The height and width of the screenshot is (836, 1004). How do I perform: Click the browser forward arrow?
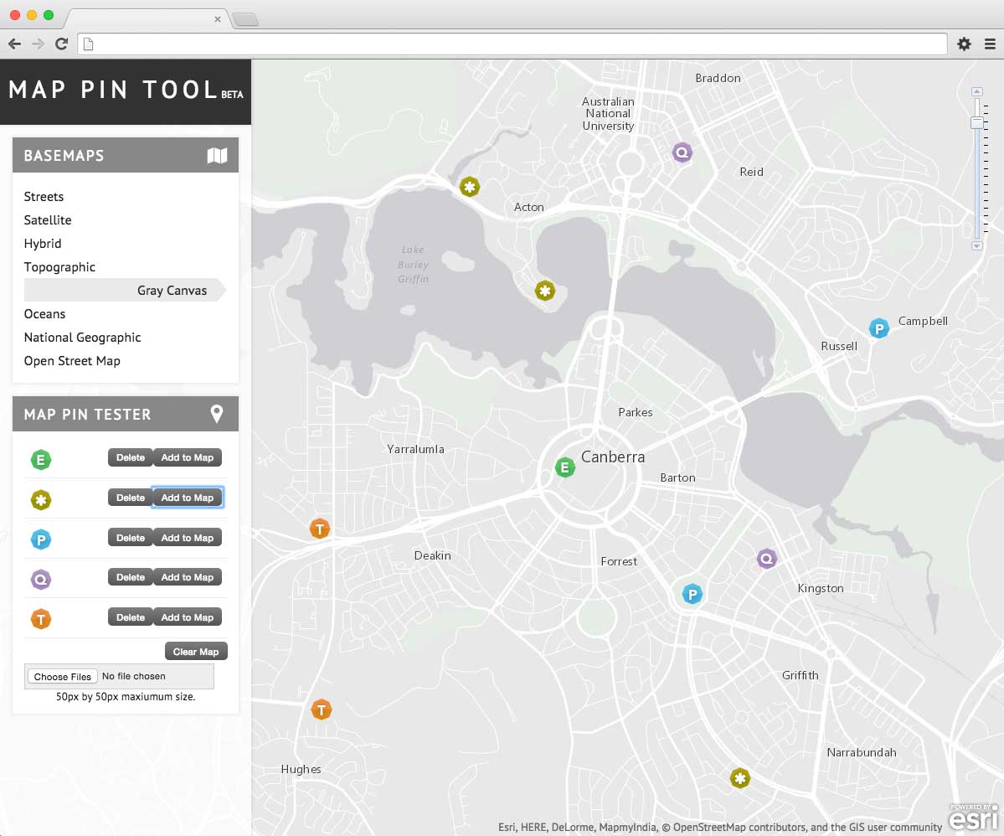coord(38,44)
